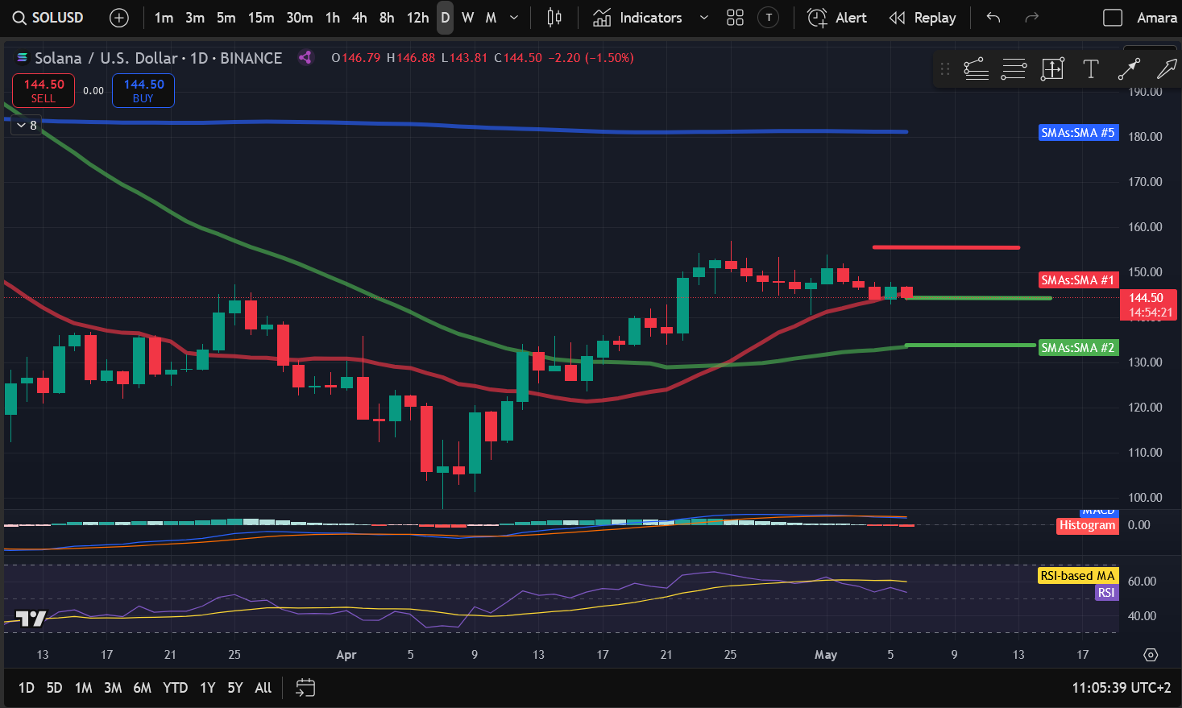This screenshot has height=708, width=1182.
Task: Set the date range to YTD
Action: (175, 688)
